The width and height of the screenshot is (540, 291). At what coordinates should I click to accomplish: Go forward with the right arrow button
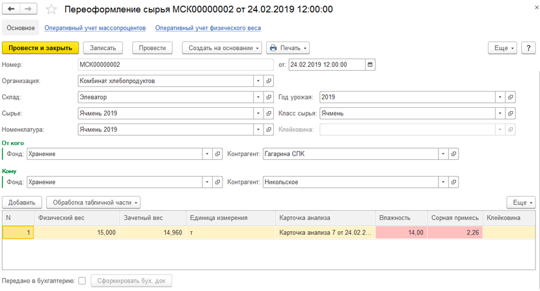coord(28,9)
